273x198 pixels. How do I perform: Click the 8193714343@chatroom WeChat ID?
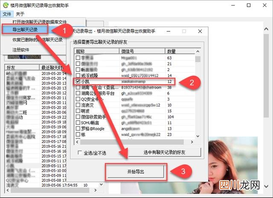[x=141, y=87]
